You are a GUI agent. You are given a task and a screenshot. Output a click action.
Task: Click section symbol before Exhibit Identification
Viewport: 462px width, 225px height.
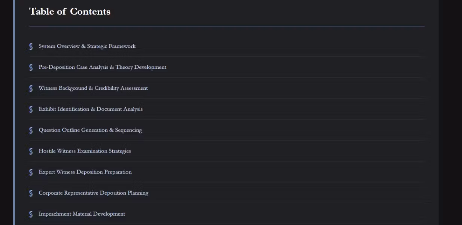pos(31,109)
